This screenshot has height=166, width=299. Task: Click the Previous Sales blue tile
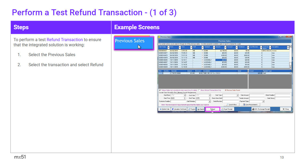coord(134,43)
